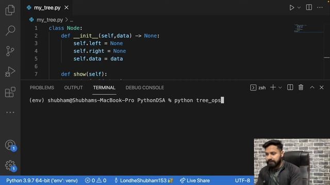Open the Extensions view
This screenshot has width=330, height=185.
tap(10, 92)
